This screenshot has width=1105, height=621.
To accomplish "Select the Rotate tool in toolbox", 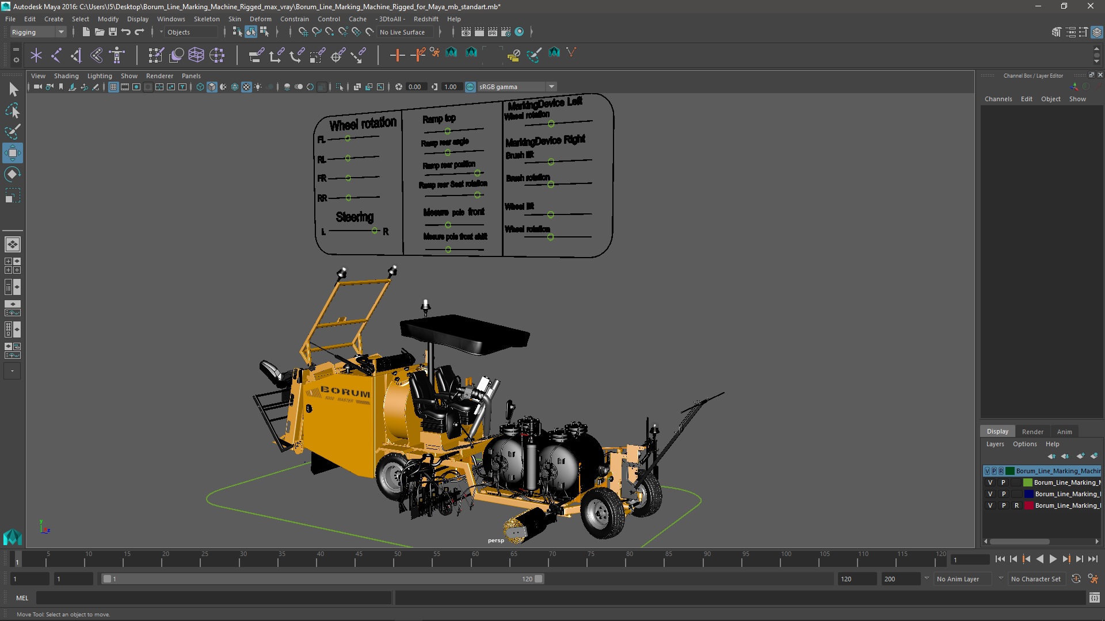I will [x=12, y=174].
